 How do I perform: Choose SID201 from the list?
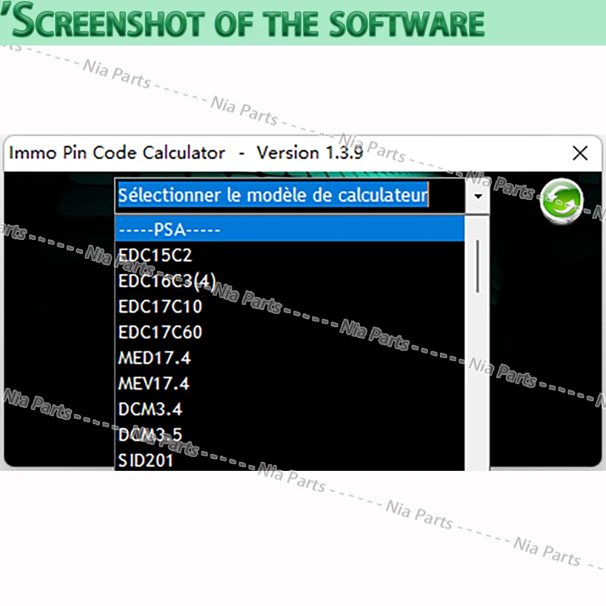tap(290, 460)
